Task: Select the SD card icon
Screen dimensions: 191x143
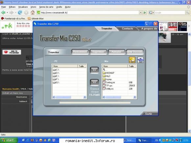Action: [140, 60]
